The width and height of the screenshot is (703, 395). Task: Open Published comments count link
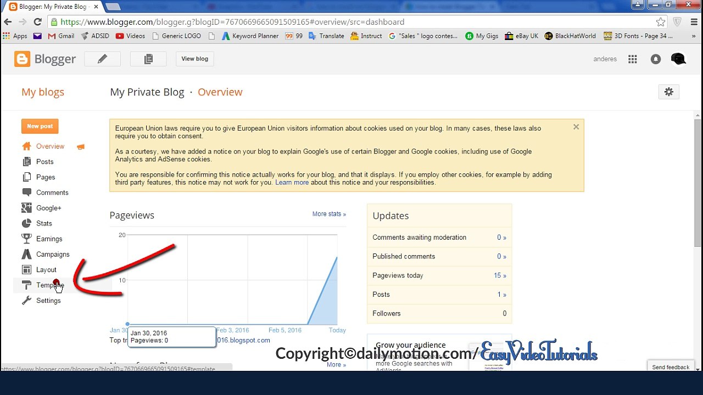pos(501,256)
